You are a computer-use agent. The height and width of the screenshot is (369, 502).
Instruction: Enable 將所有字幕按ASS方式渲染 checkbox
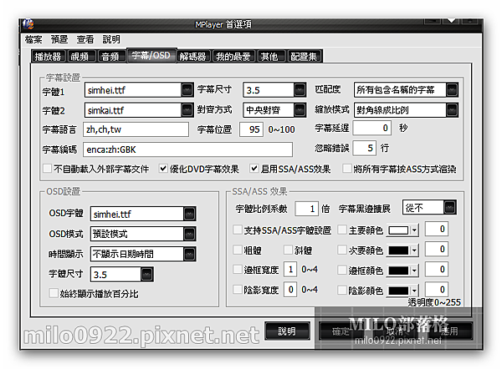[346, 169]
